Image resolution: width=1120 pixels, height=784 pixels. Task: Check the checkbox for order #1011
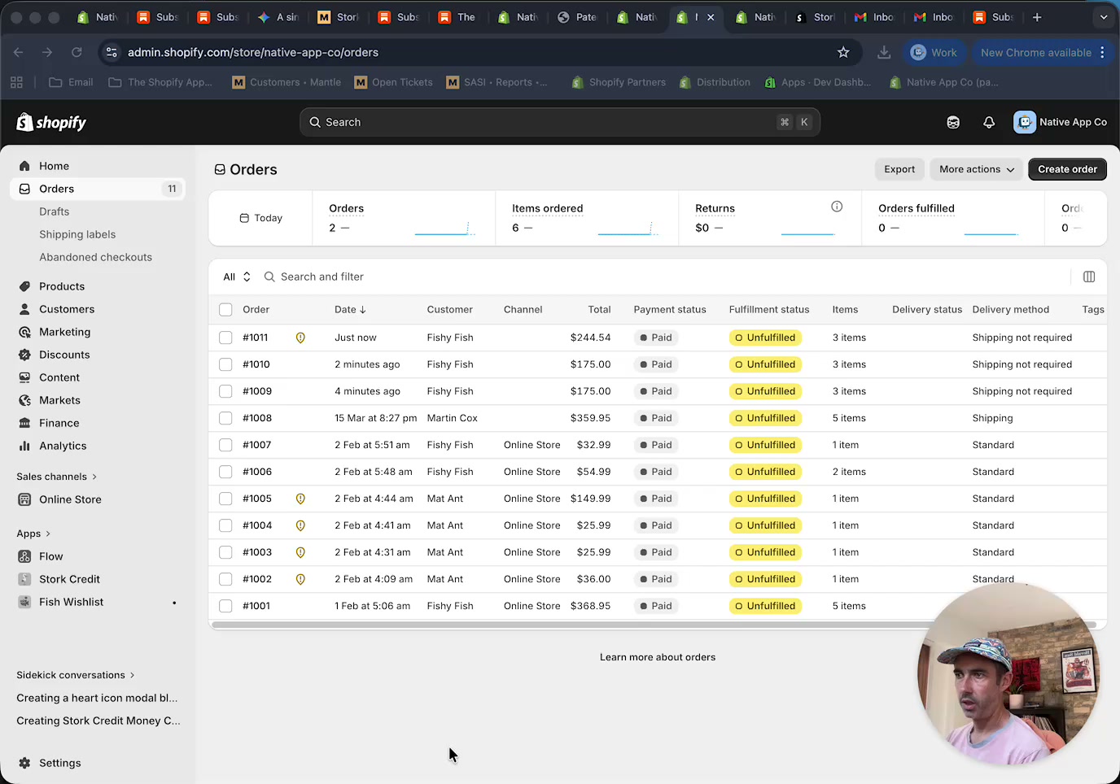[x=225, y=338]
